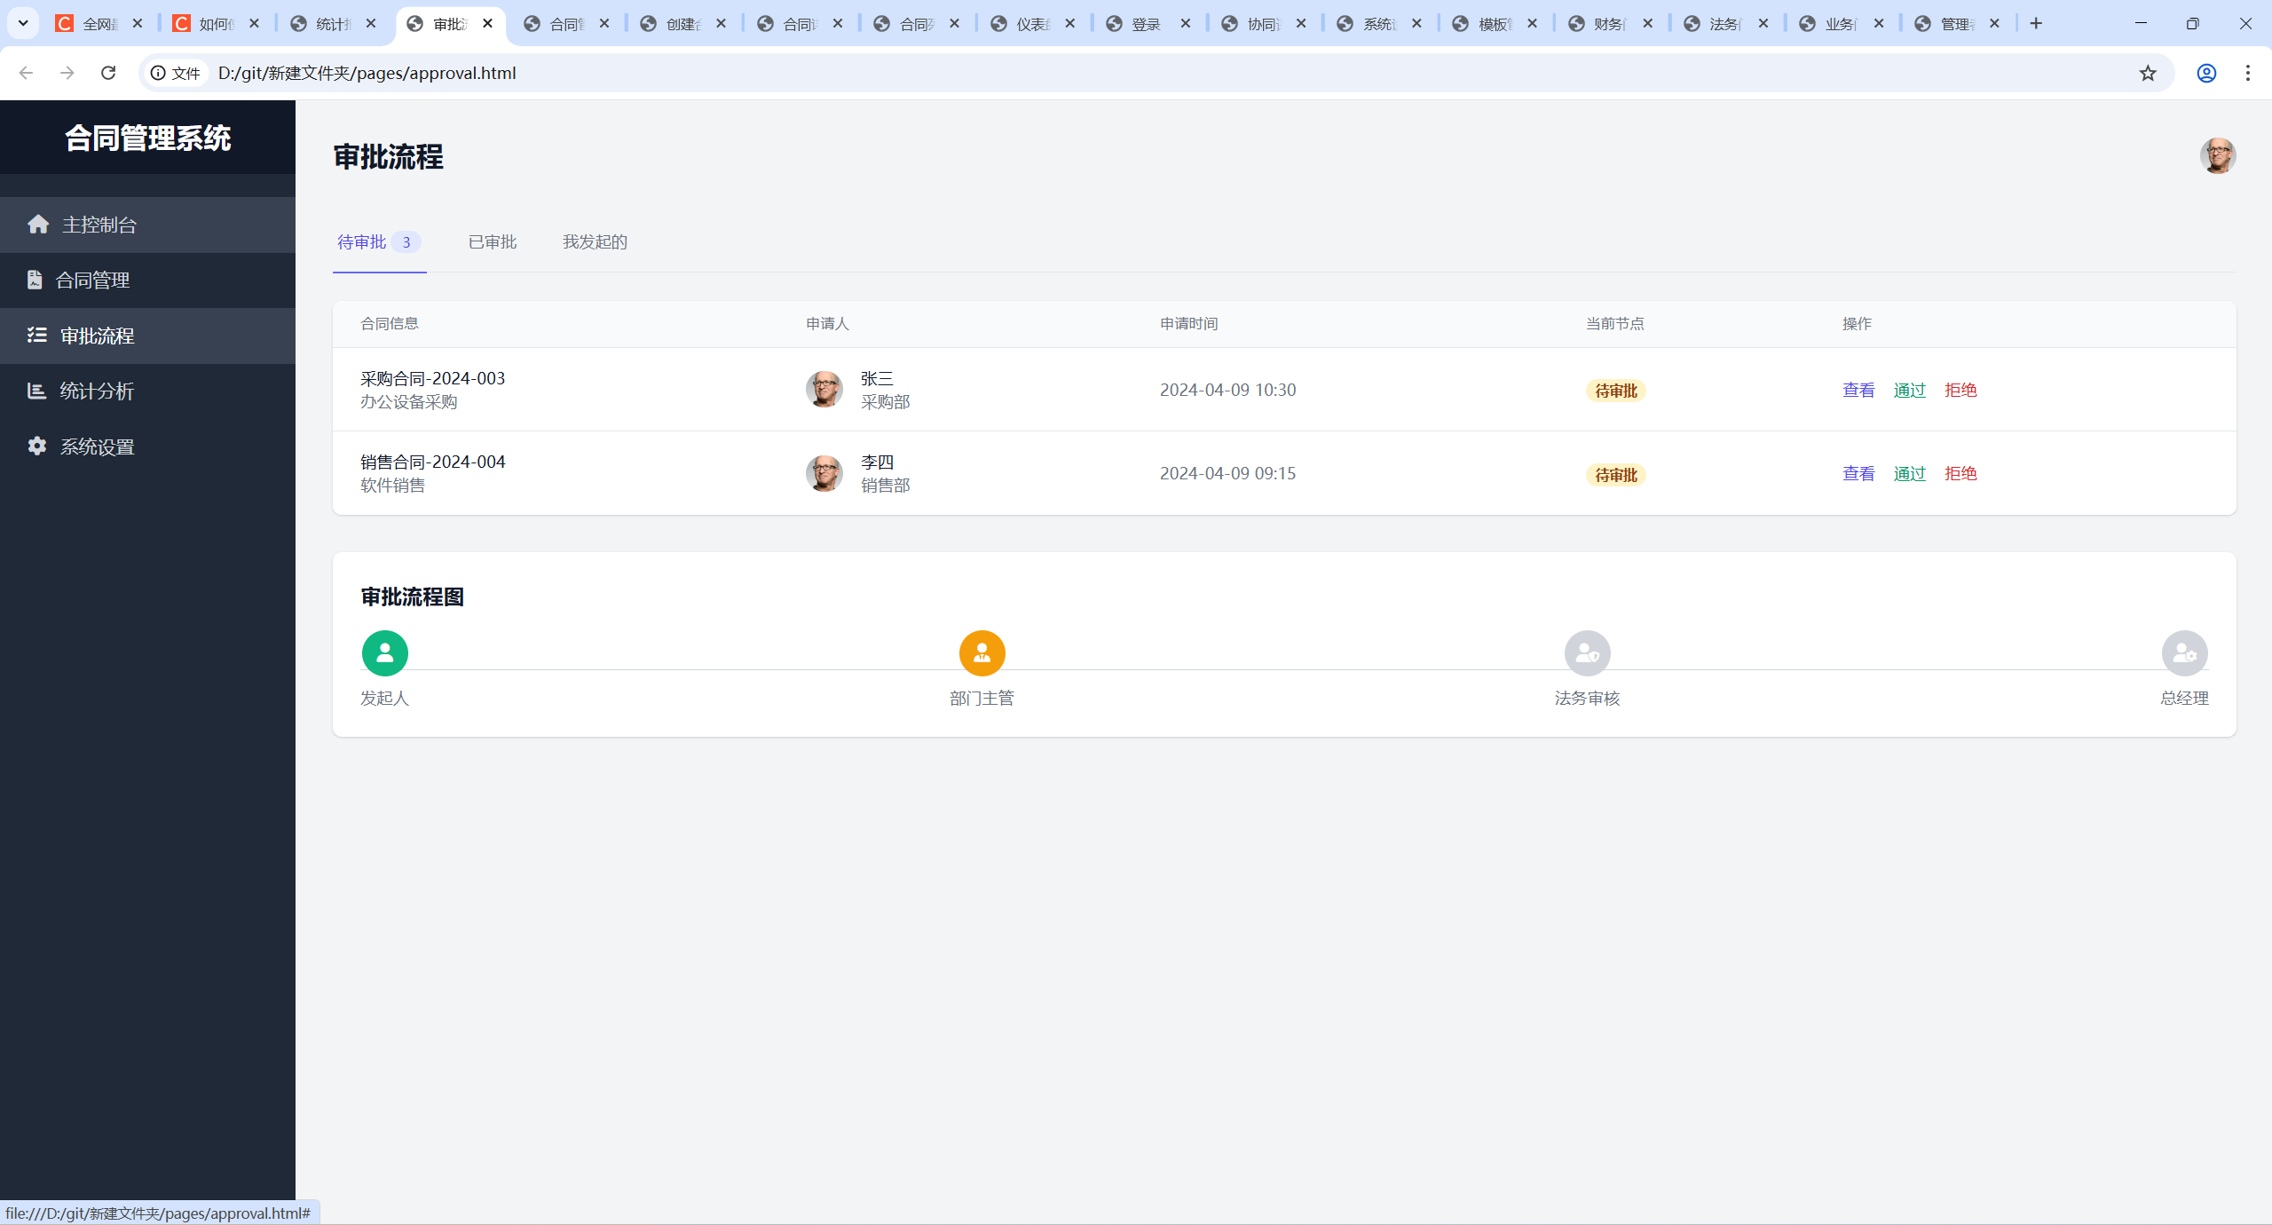Image resolution: width=2272 pixels, height=1225 pixels.
Task: Open 系统设置 in the sidebar
Action: pos(97,447)
